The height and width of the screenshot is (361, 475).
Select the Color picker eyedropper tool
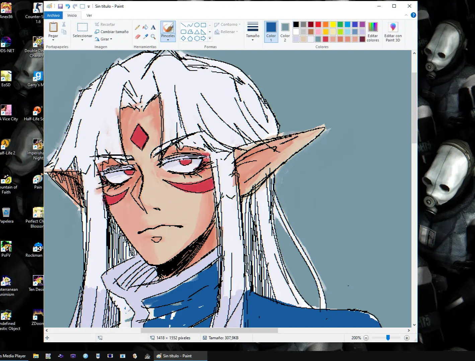click(x=145, y=36)
